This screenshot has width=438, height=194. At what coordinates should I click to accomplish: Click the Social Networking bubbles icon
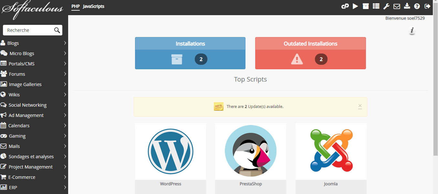pos(4,105)
